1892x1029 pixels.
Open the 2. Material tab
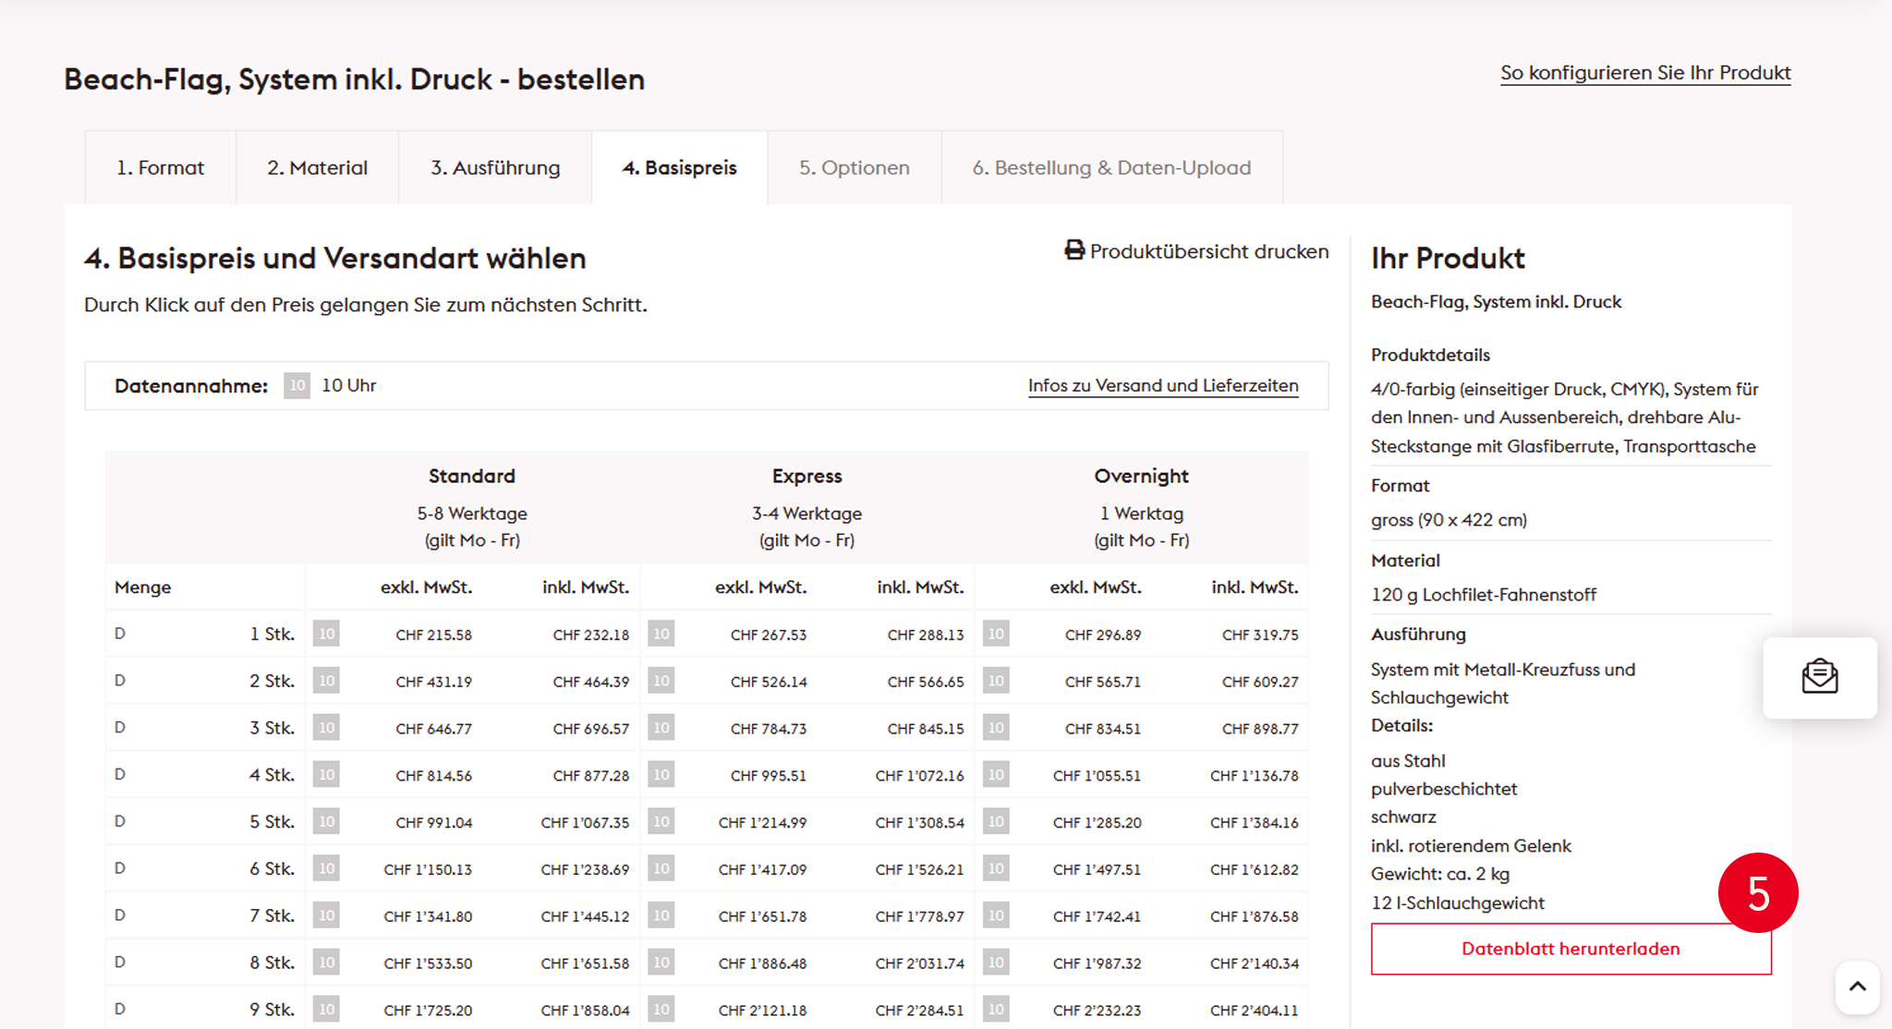tap(317, 168)
